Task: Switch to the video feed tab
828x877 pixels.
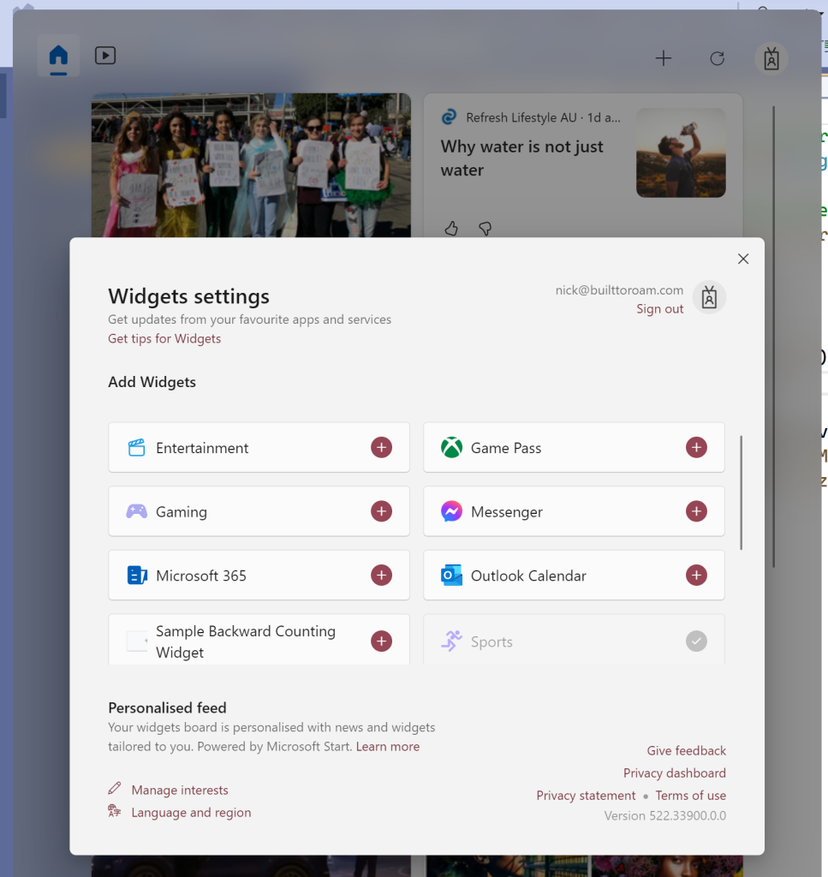Action: tap(104, 55)
